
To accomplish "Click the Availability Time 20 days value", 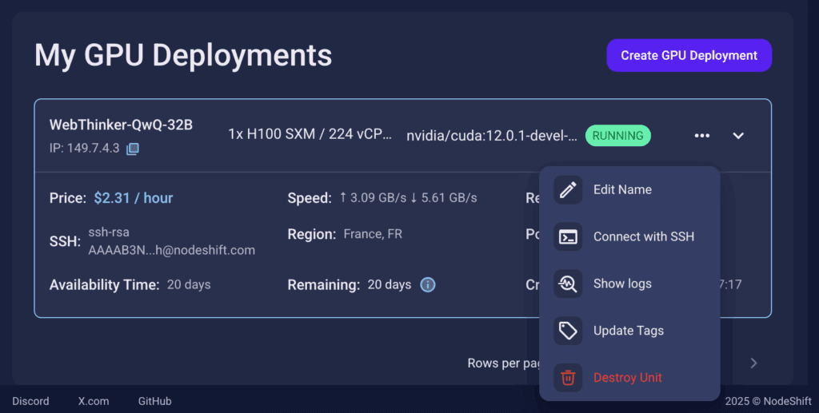I will [x=189, y=284].
